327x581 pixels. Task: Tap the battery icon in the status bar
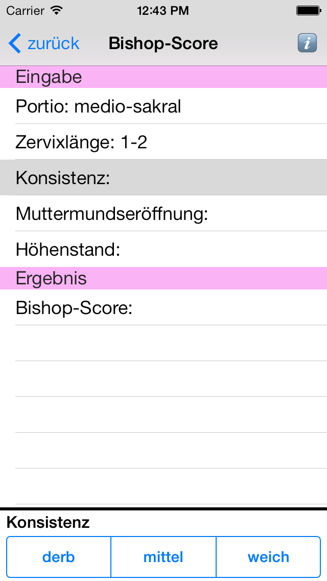click(309, 9)
